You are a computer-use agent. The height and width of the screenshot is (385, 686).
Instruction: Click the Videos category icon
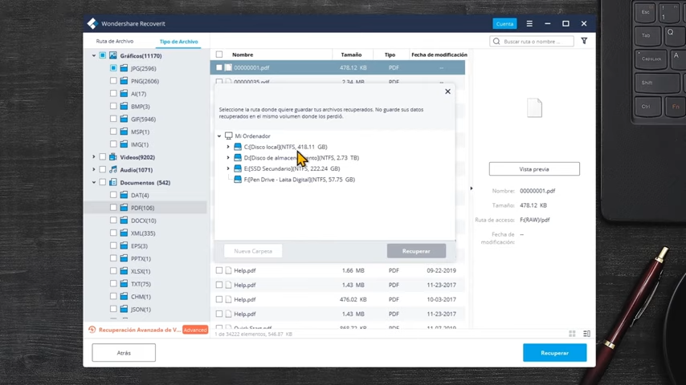point(113,157)
